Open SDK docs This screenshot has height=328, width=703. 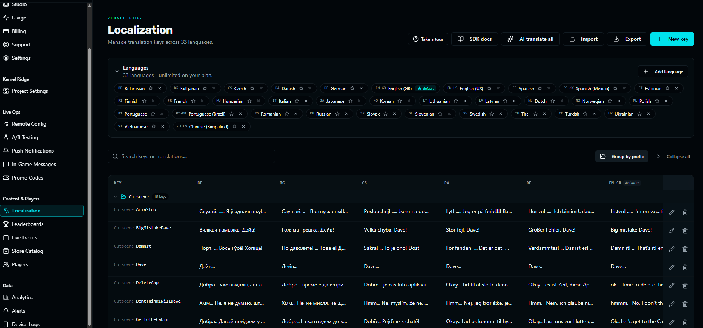(475, 39)
